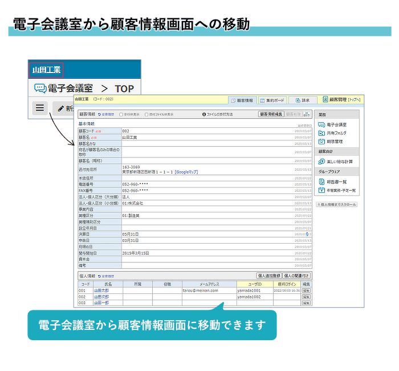Open 報告書一覧 in the groupware section

point(336,182)
